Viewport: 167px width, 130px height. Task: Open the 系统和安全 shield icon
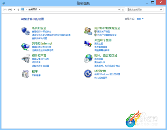[x=26, y=31]
